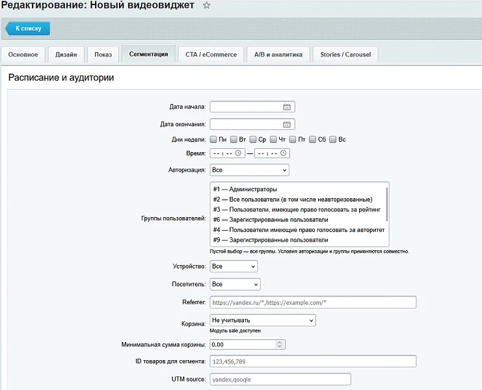This screenshot has height=390, width=482.
Task: Check the Чт weekday checkbox
Action: (x=273, y=139)
